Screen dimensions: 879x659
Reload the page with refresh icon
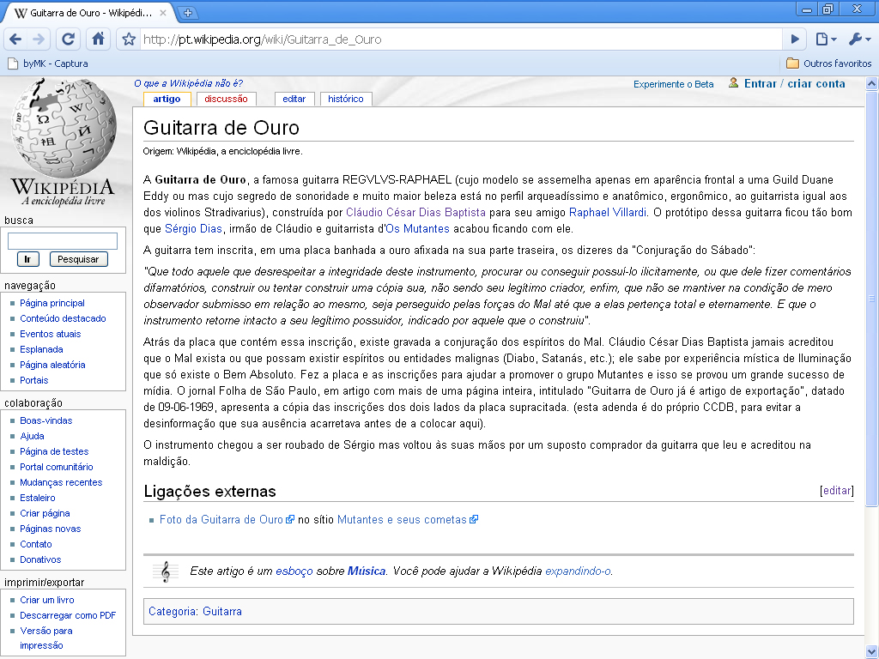point(69,39)
